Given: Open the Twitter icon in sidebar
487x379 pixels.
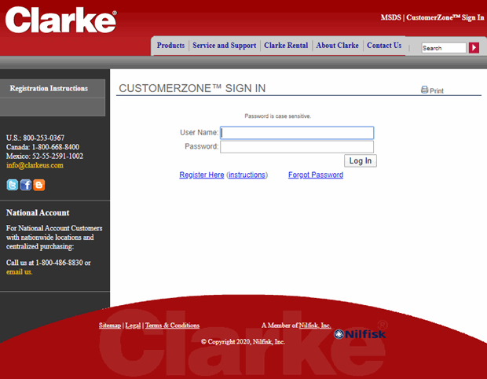Looking at the screenshot, I should coord(13,185).
